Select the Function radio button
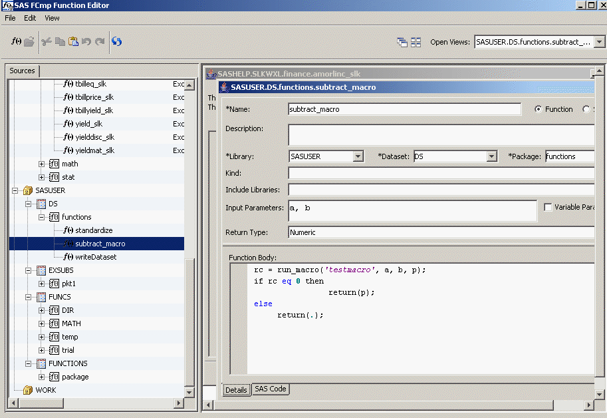 [x=539, y=109]
